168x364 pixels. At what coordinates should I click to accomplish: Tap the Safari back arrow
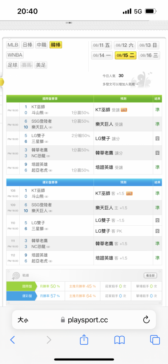pos(12,340)
